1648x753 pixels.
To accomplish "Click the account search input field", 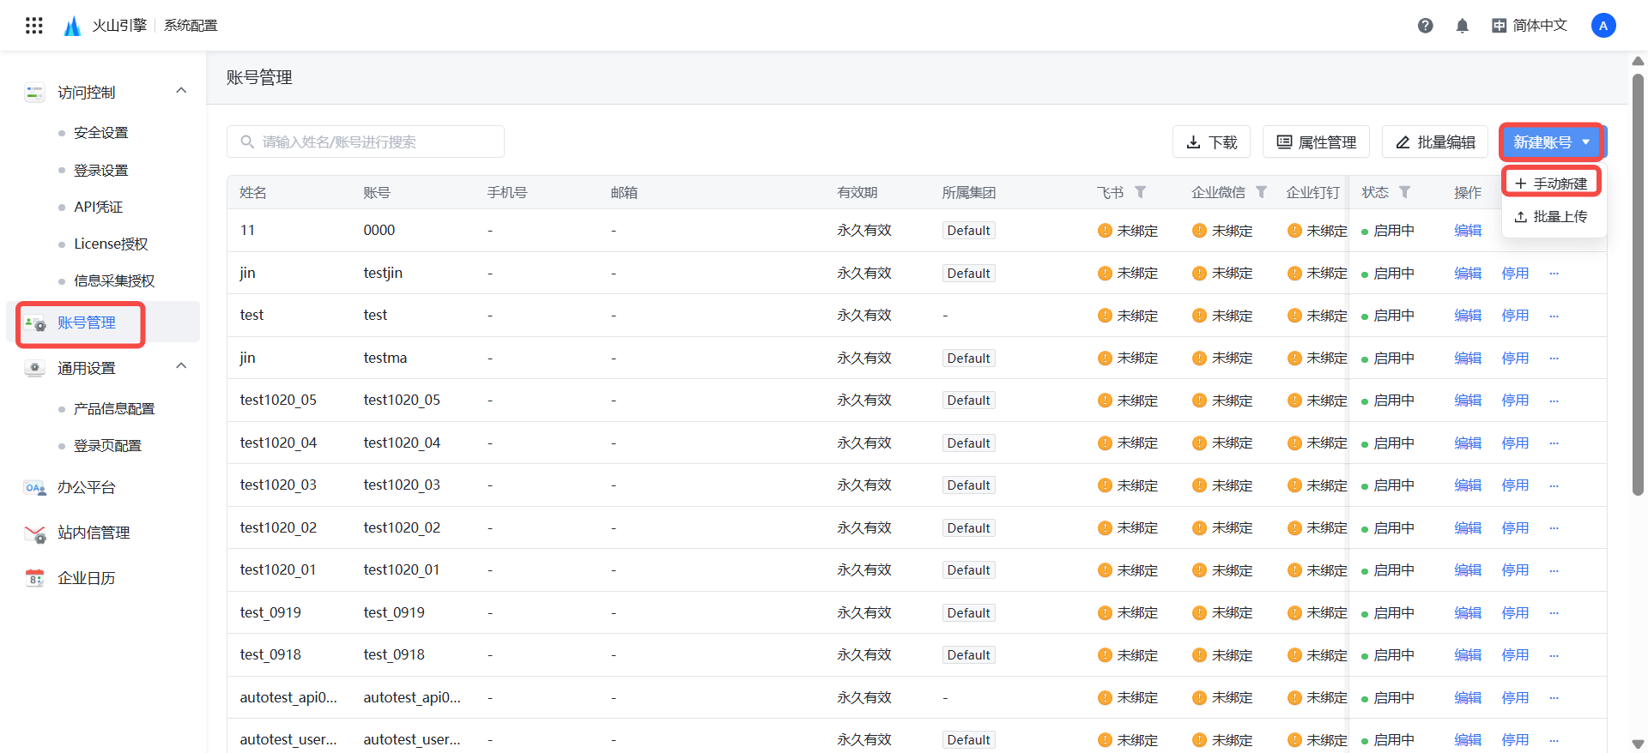I will [x=366, y=142].
